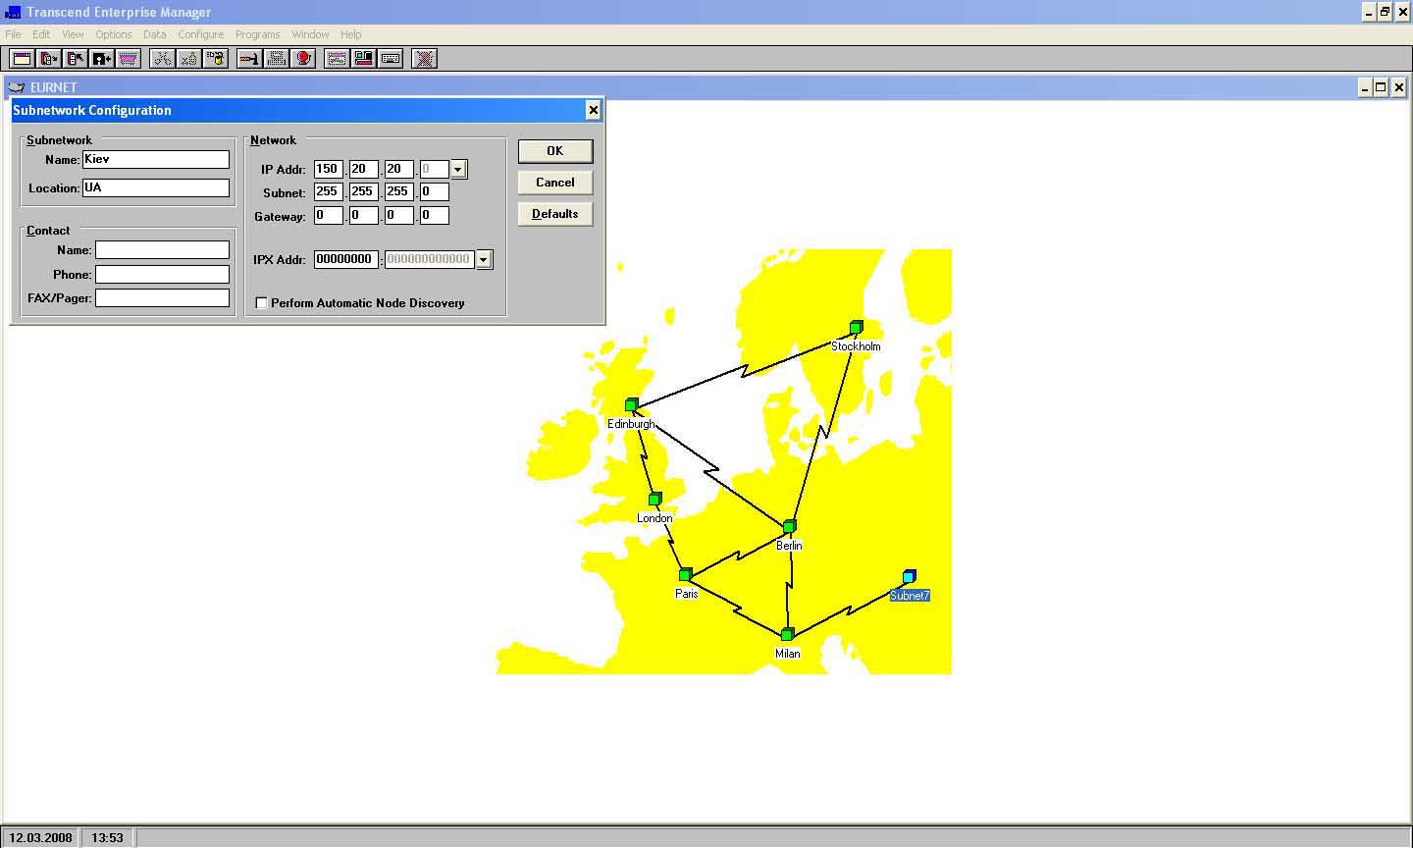Click the toolbar icon with dotted yellow bag
This screenshot has width=1413, height=848.
[x=188, y=59]
